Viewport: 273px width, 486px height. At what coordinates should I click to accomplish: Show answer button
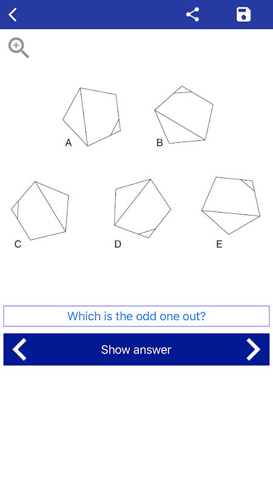[136, 350]
